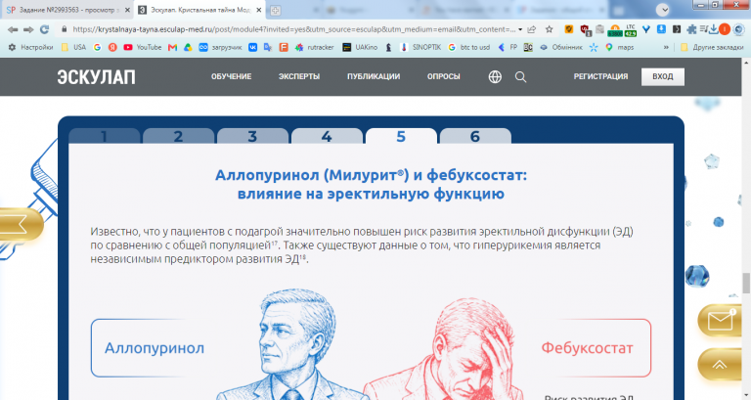This screenshot has width=751, height=400.
Task: Close the Эскулап Кристальная тайна tab
Action: 258,10
